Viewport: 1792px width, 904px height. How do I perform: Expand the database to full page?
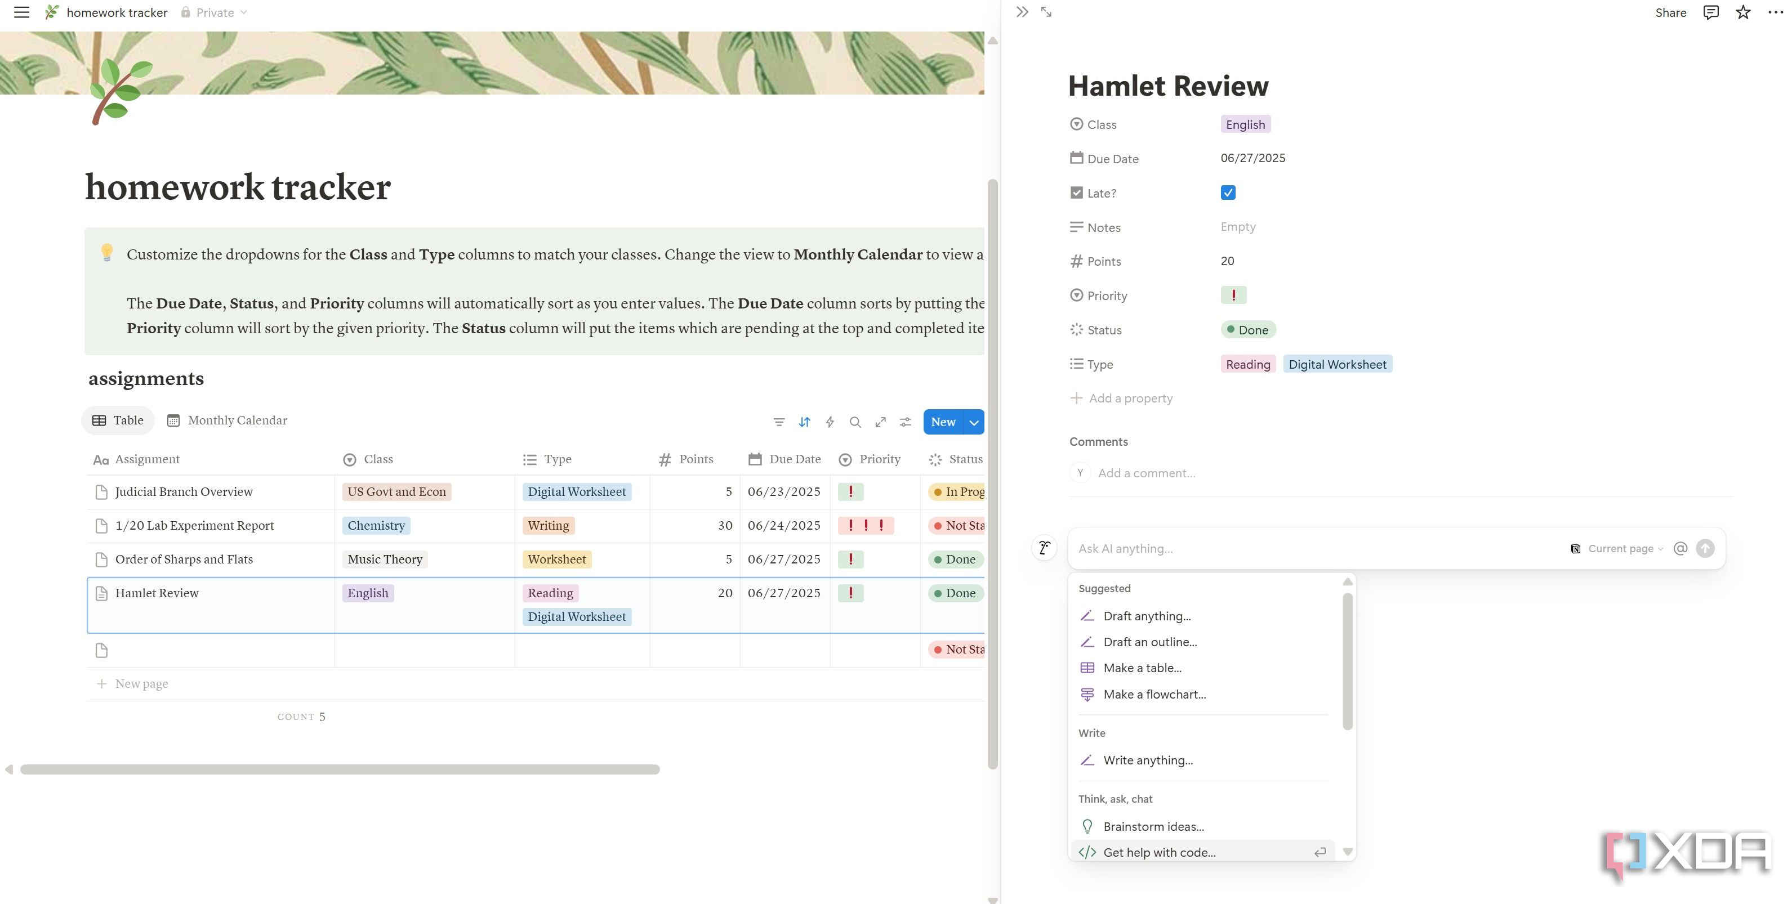tap(881, 422)
